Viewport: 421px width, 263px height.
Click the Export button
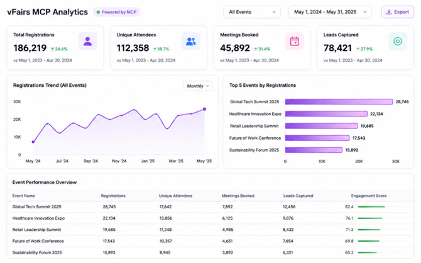pos(398,12)
